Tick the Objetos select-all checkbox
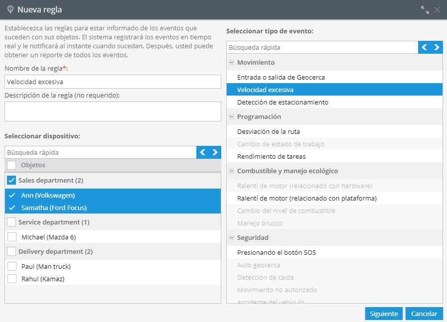 pos(11,165)
